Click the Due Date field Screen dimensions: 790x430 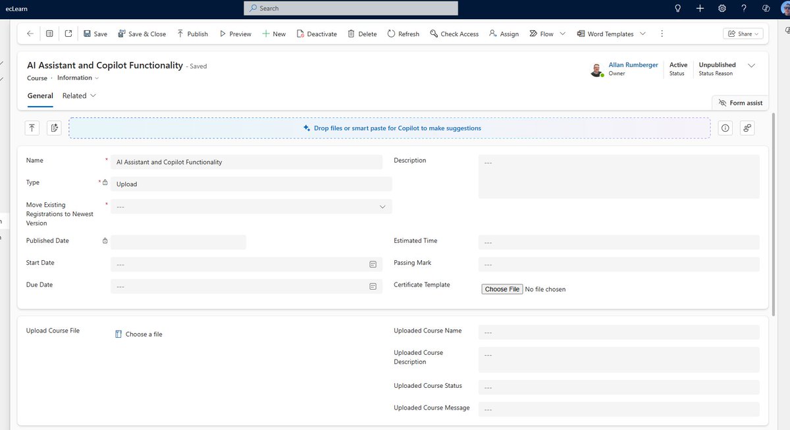pos(246,286)
